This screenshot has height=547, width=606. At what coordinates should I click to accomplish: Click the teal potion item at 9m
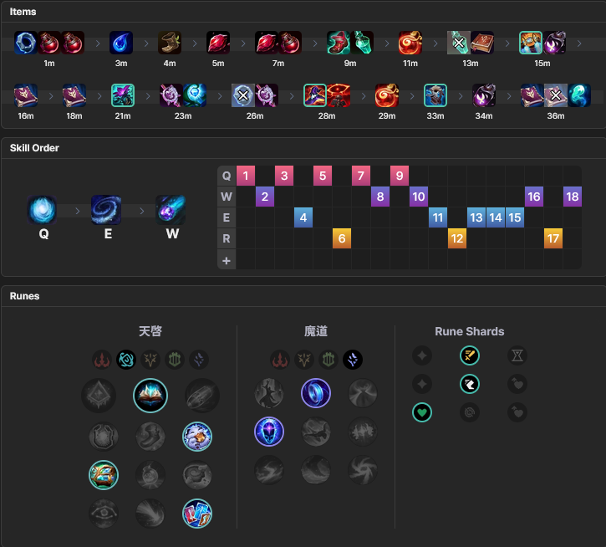[362, 43]
